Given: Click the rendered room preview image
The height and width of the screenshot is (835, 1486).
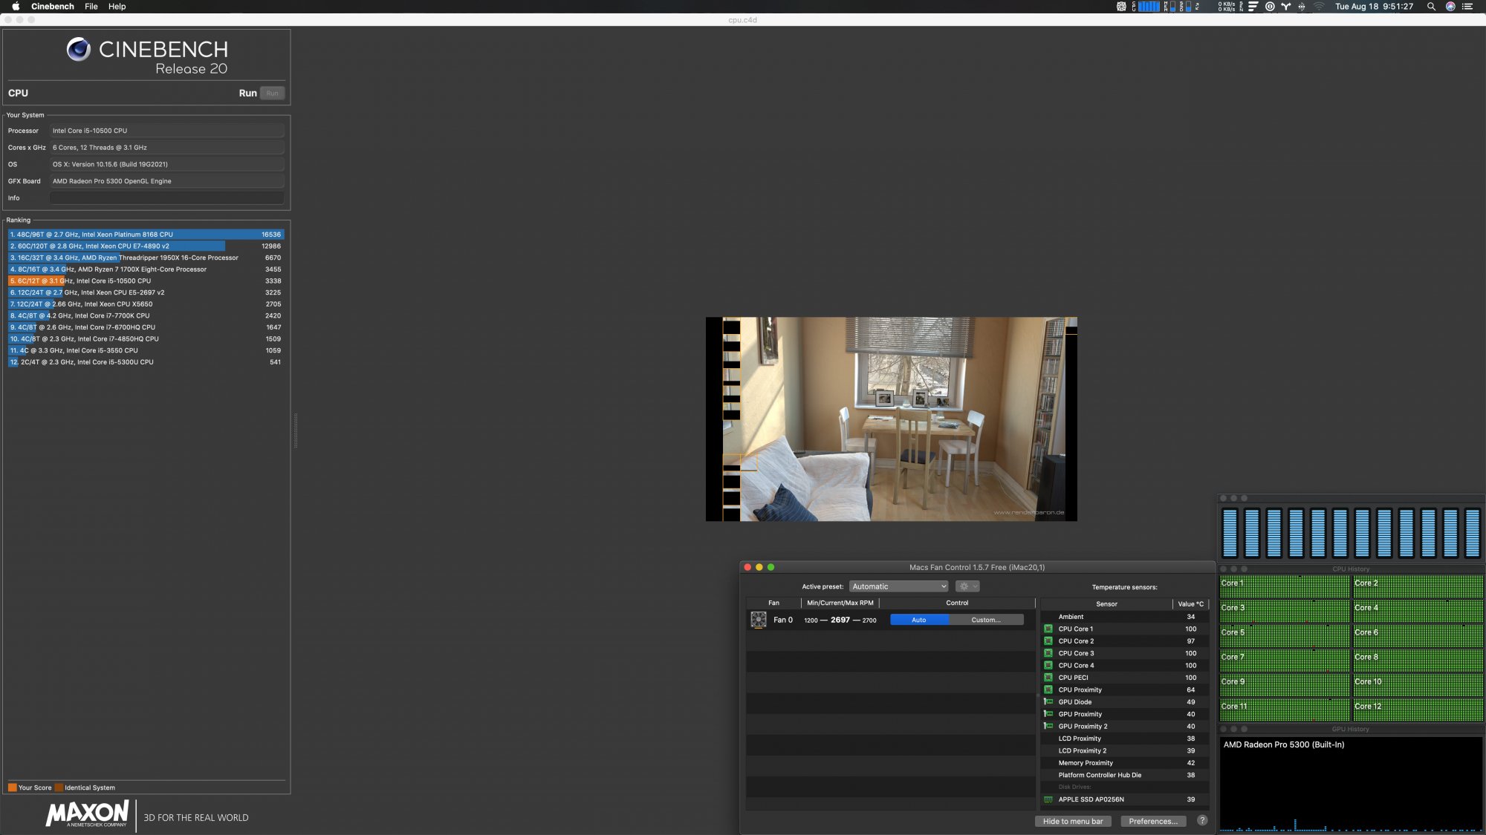Looking at the screenshot, I should (x=891, y=419).
